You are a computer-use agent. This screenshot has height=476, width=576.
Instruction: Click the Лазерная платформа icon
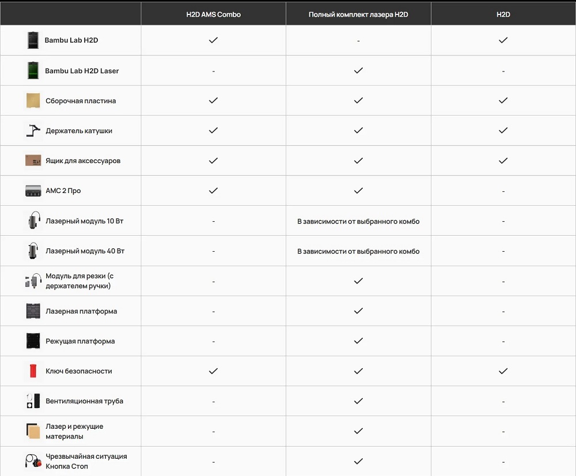pos(33,311)
